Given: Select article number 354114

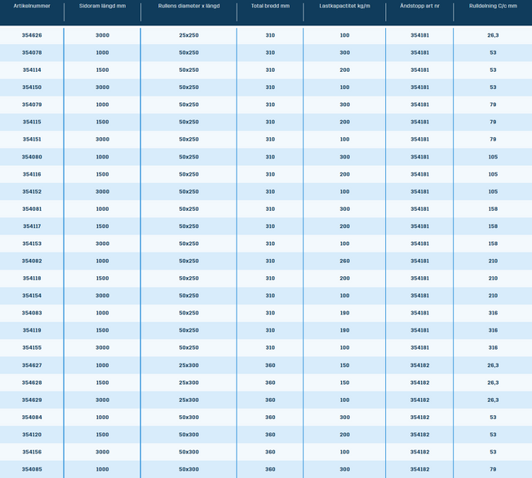Looking at the screenshot, I should pos(32,70).
